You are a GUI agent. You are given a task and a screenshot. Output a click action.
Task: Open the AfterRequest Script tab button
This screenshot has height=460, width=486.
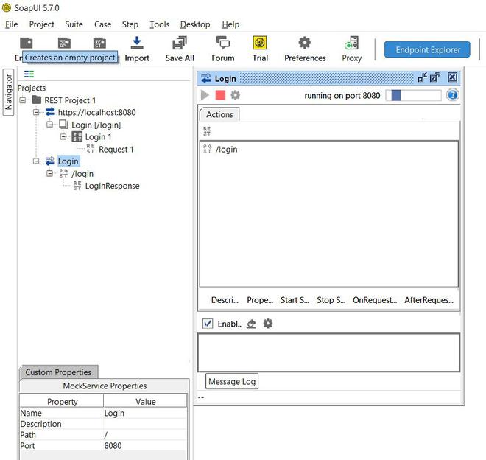pos(429,300)
